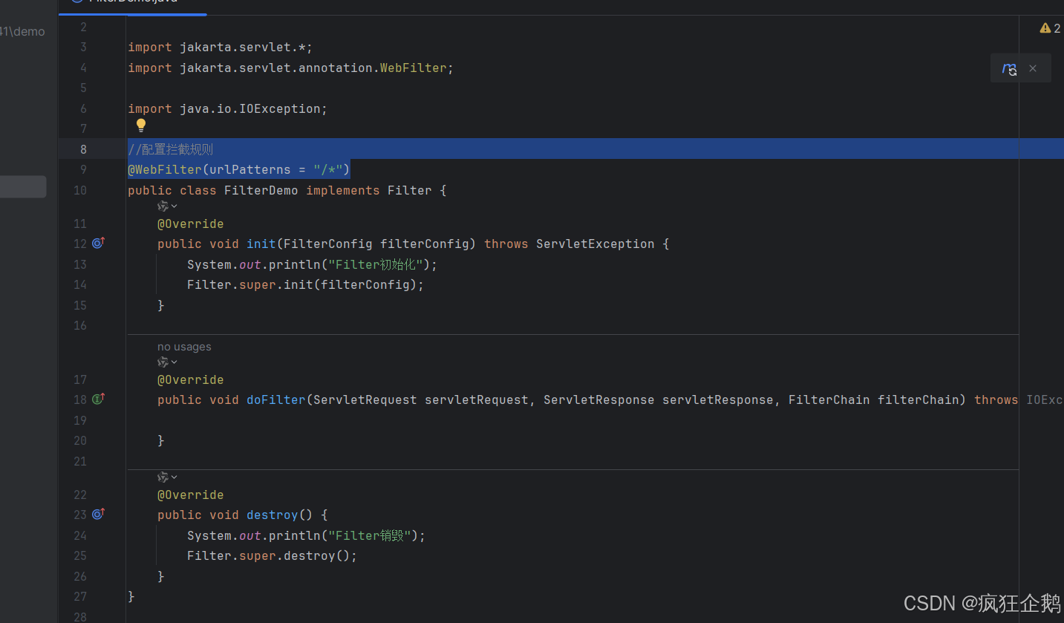Click the gray AI assistant icon above the init method
Screen dimensions: 1064x623
coord(163,206)
